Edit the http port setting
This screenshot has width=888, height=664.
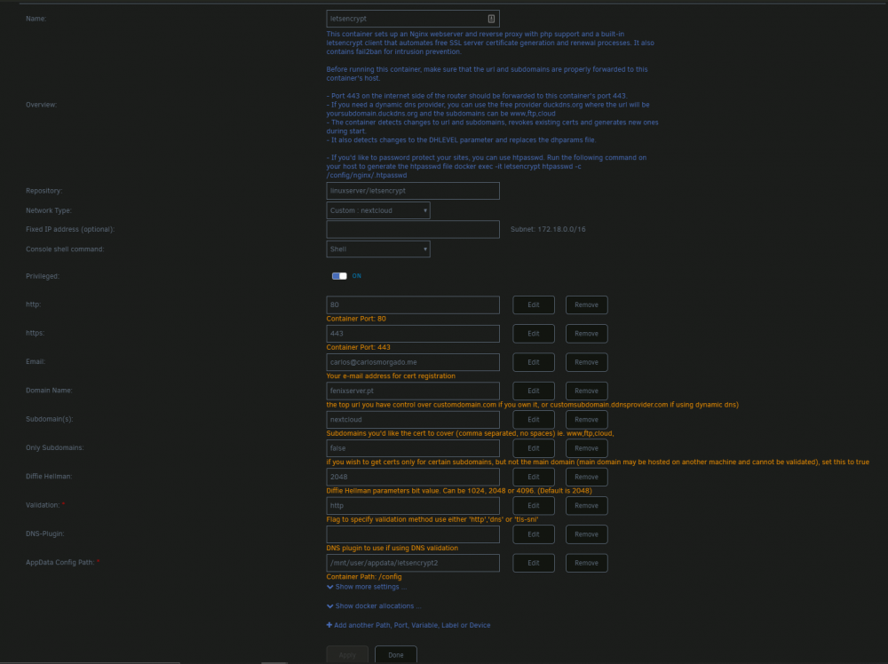[x=534, y=305]
